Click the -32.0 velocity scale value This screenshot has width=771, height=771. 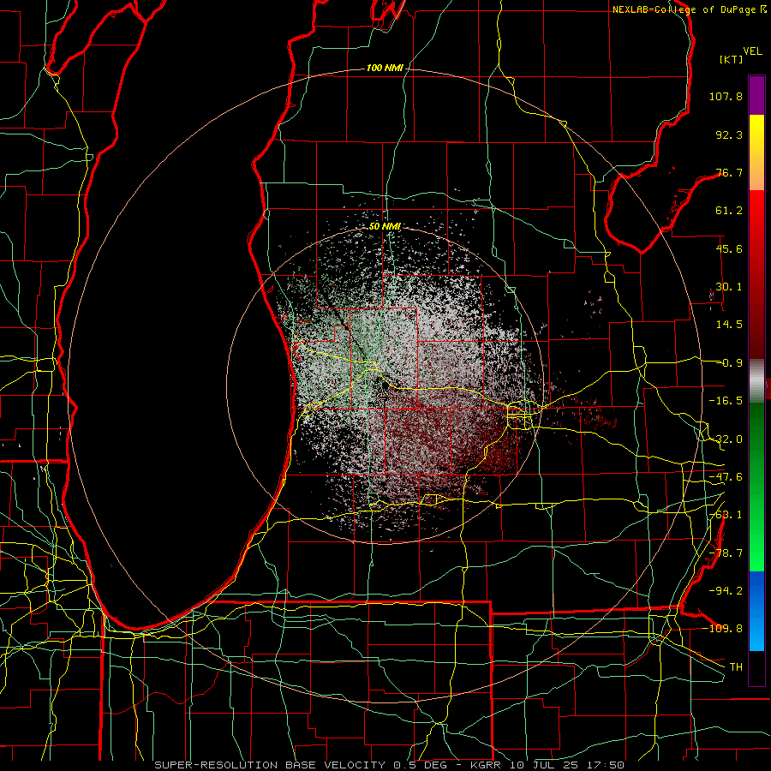(x=726, y=439)
